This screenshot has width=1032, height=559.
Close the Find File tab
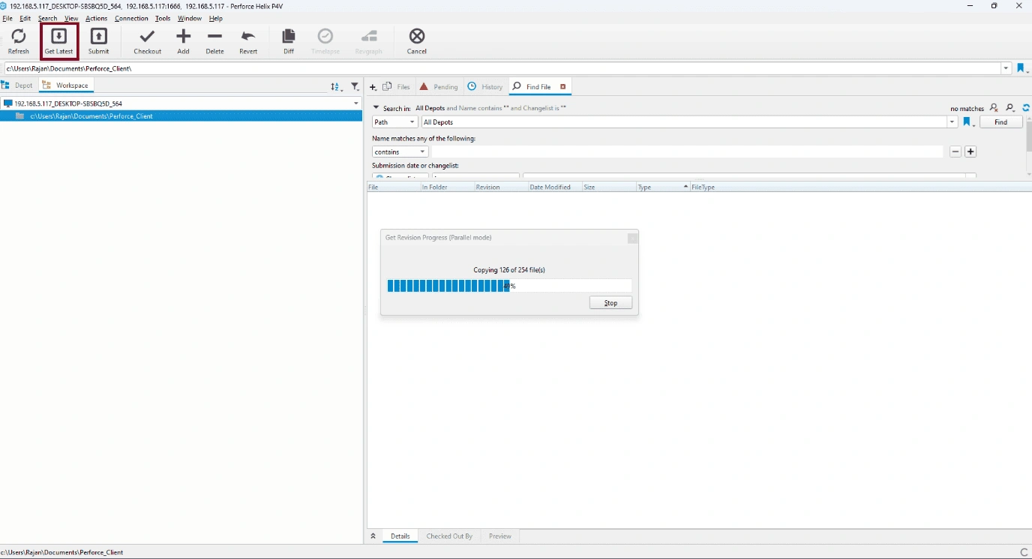tap(562, 87)
